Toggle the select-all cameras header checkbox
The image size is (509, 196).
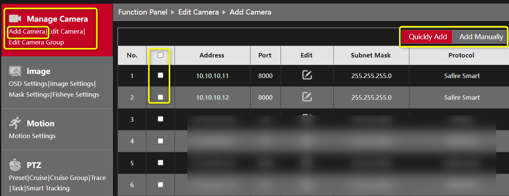click(161, 55)
